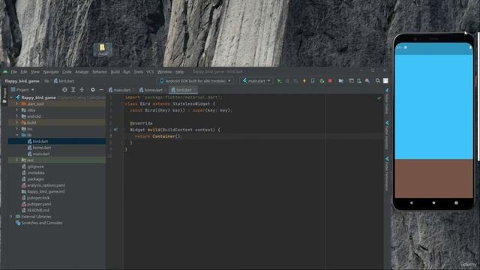Screen dimensions: 480x270
Task: Click flappy_bird_game in the breadcrumb bar
Action: [22, 81]
